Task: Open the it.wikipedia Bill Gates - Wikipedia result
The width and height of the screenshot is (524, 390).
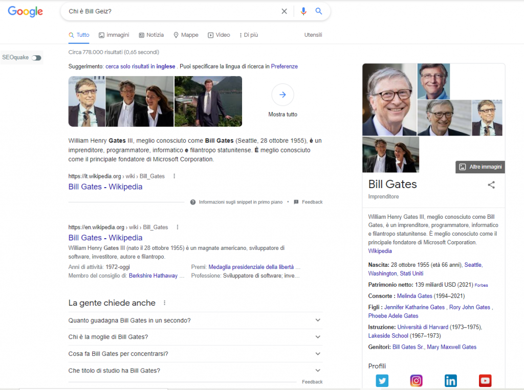Action: 105,187
